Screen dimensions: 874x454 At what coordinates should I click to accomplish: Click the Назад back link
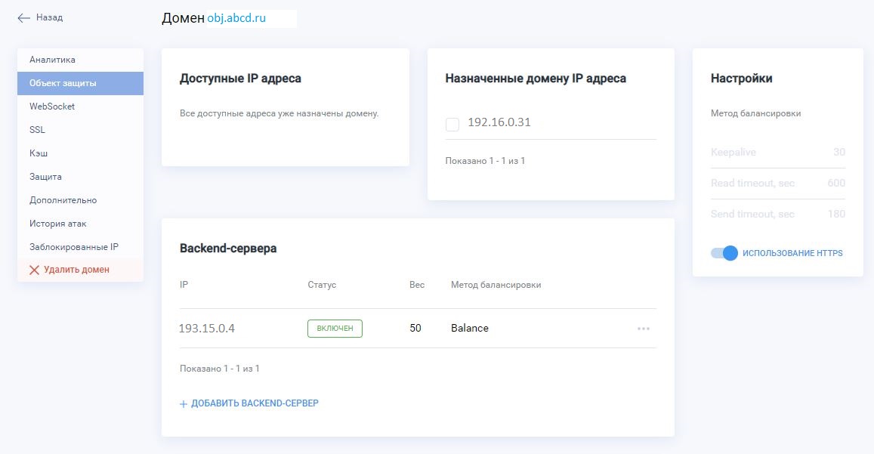49,17
